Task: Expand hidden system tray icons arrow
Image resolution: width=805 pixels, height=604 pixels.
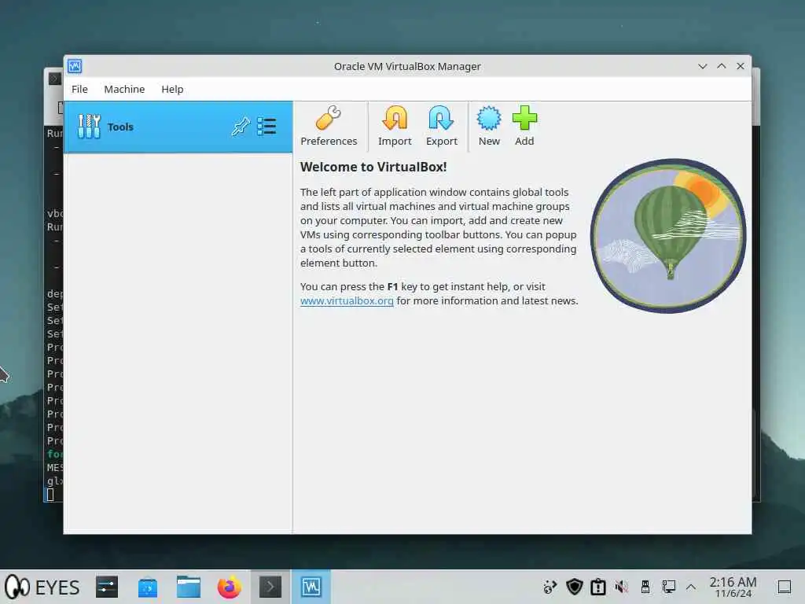Action: pos(691,587)
